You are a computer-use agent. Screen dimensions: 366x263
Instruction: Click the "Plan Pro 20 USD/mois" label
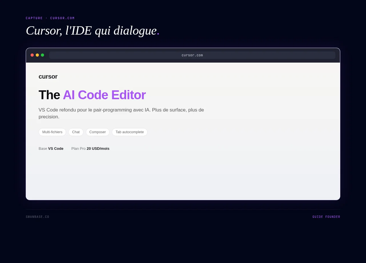tap(90, 149)
